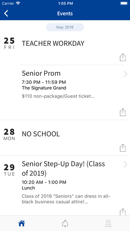Tap the back arrow in Events header

6,13
